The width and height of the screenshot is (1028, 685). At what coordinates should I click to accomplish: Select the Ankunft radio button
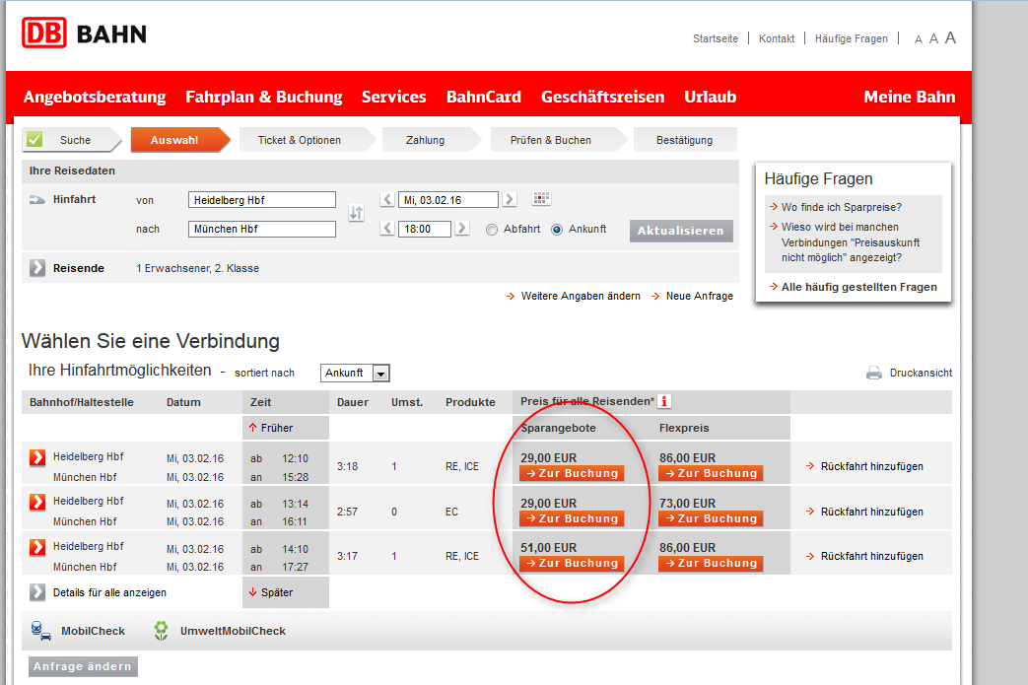click(x=557, y=230)
